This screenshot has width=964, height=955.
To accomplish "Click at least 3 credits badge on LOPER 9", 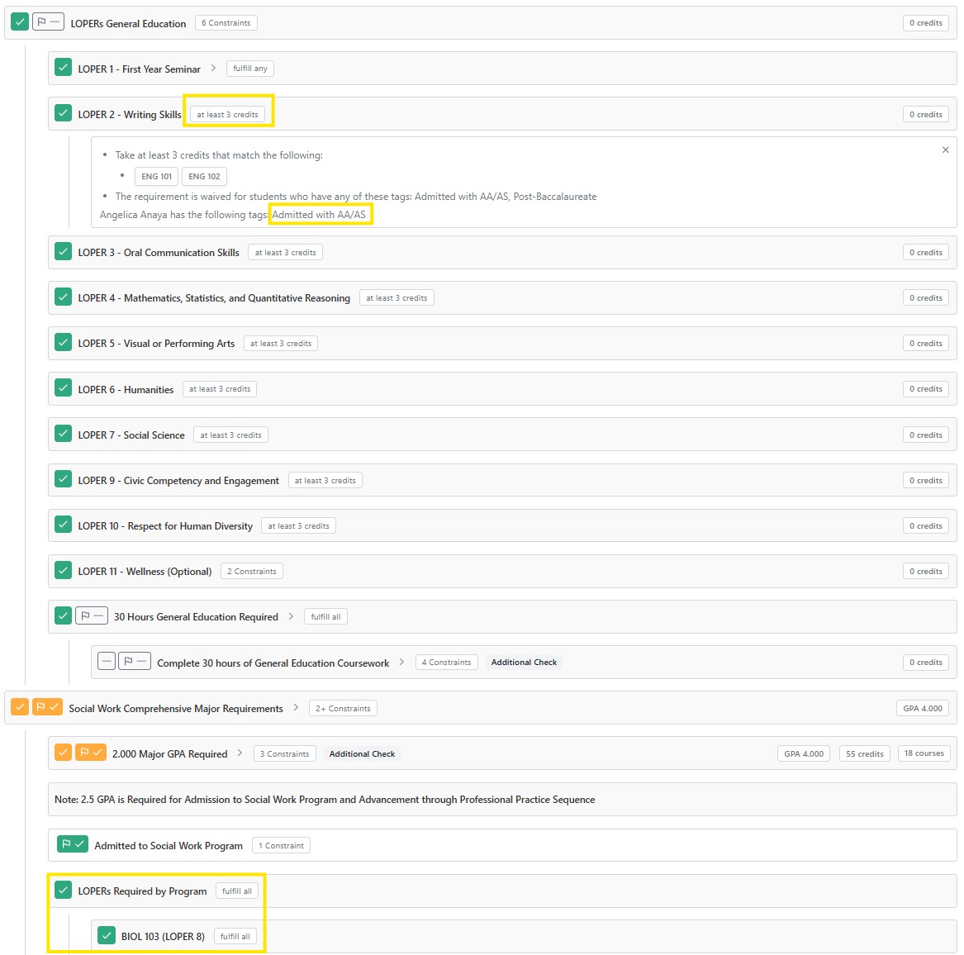I will 325,480.
